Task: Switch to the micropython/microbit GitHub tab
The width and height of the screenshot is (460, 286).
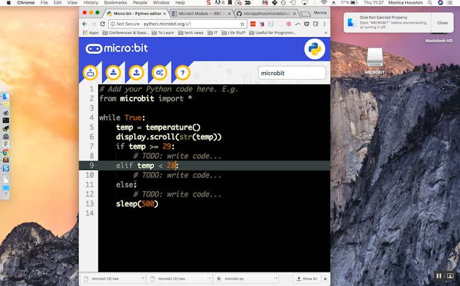Action: (267, 14)
